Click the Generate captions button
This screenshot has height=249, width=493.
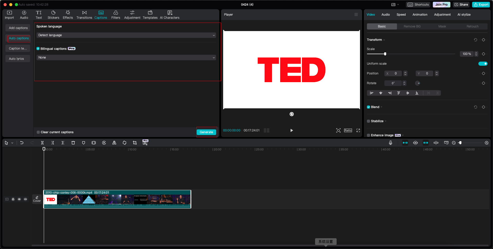point(206,132)
